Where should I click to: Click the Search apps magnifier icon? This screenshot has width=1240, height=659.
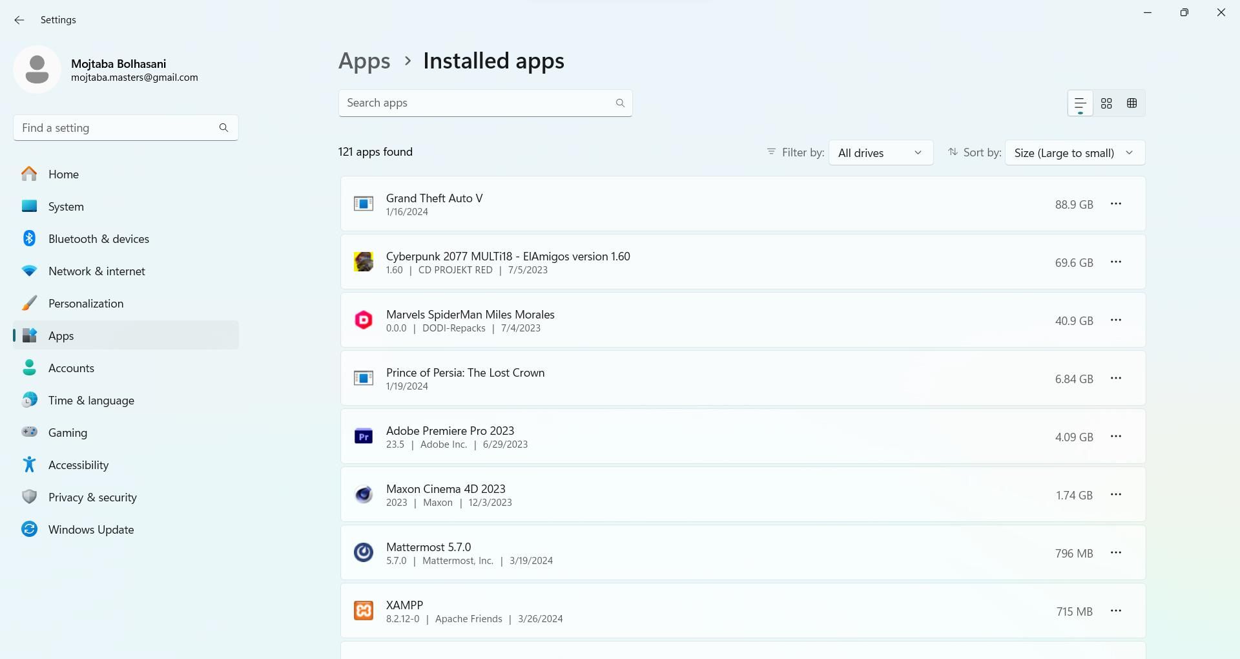point(620,103)
